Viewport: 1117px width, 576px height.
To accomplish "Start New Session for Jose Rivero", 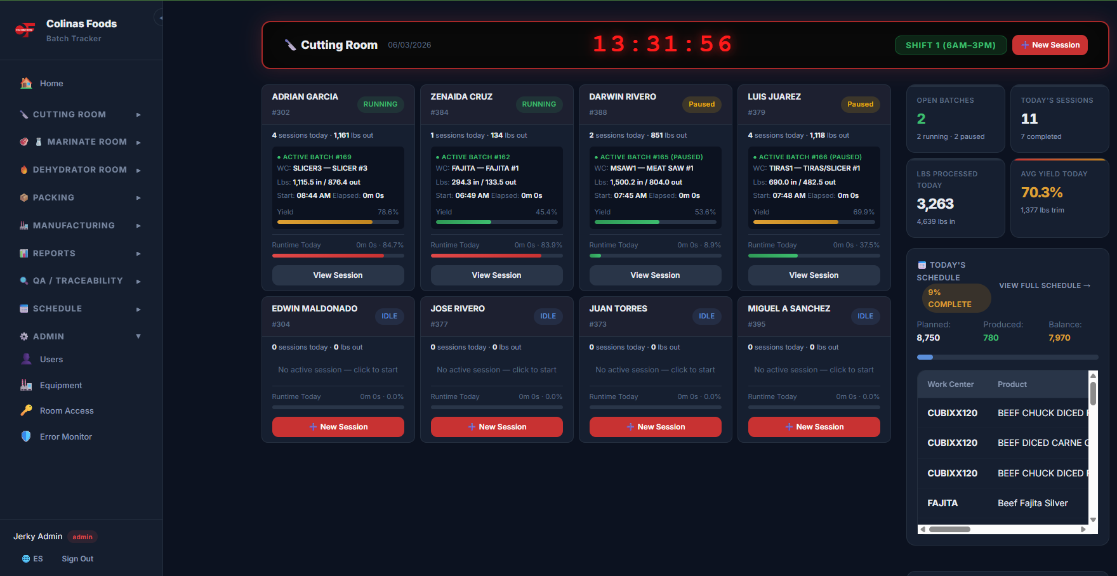I will click(496, 427).
